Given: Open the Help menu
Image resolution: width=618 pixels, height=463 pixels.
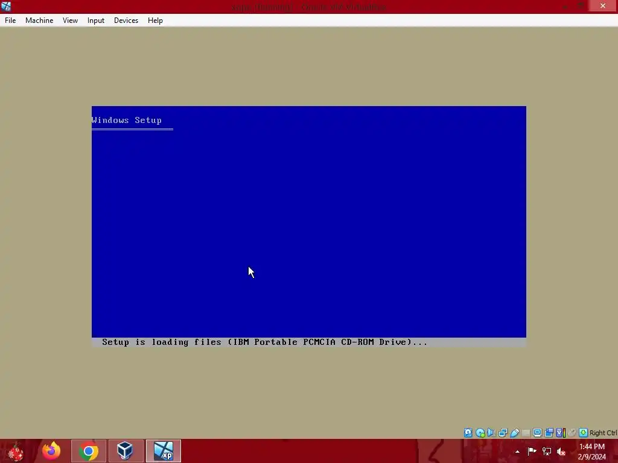Looking at the screenshot, I should [x=155, y=20].
